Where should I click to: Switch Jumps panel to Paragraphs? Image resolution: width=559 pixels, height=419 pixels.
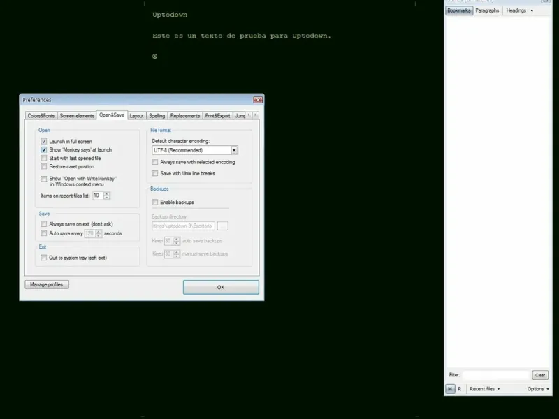click(487, 10)
